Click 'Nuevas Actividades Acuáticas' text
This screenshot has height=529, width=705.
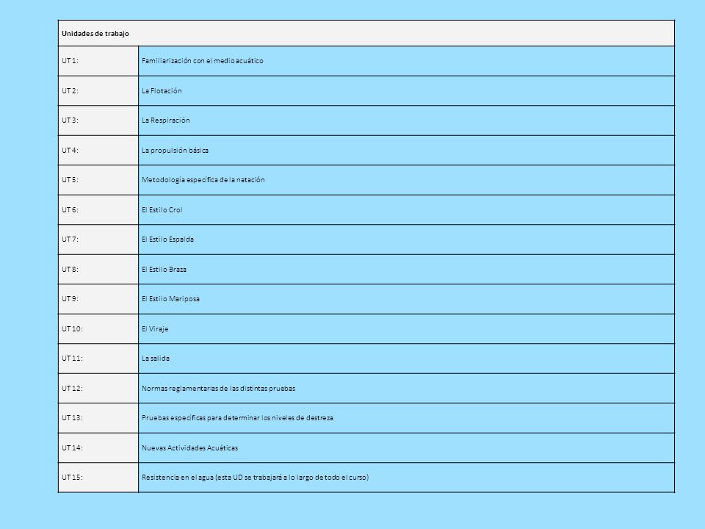[x=189, y=448]
